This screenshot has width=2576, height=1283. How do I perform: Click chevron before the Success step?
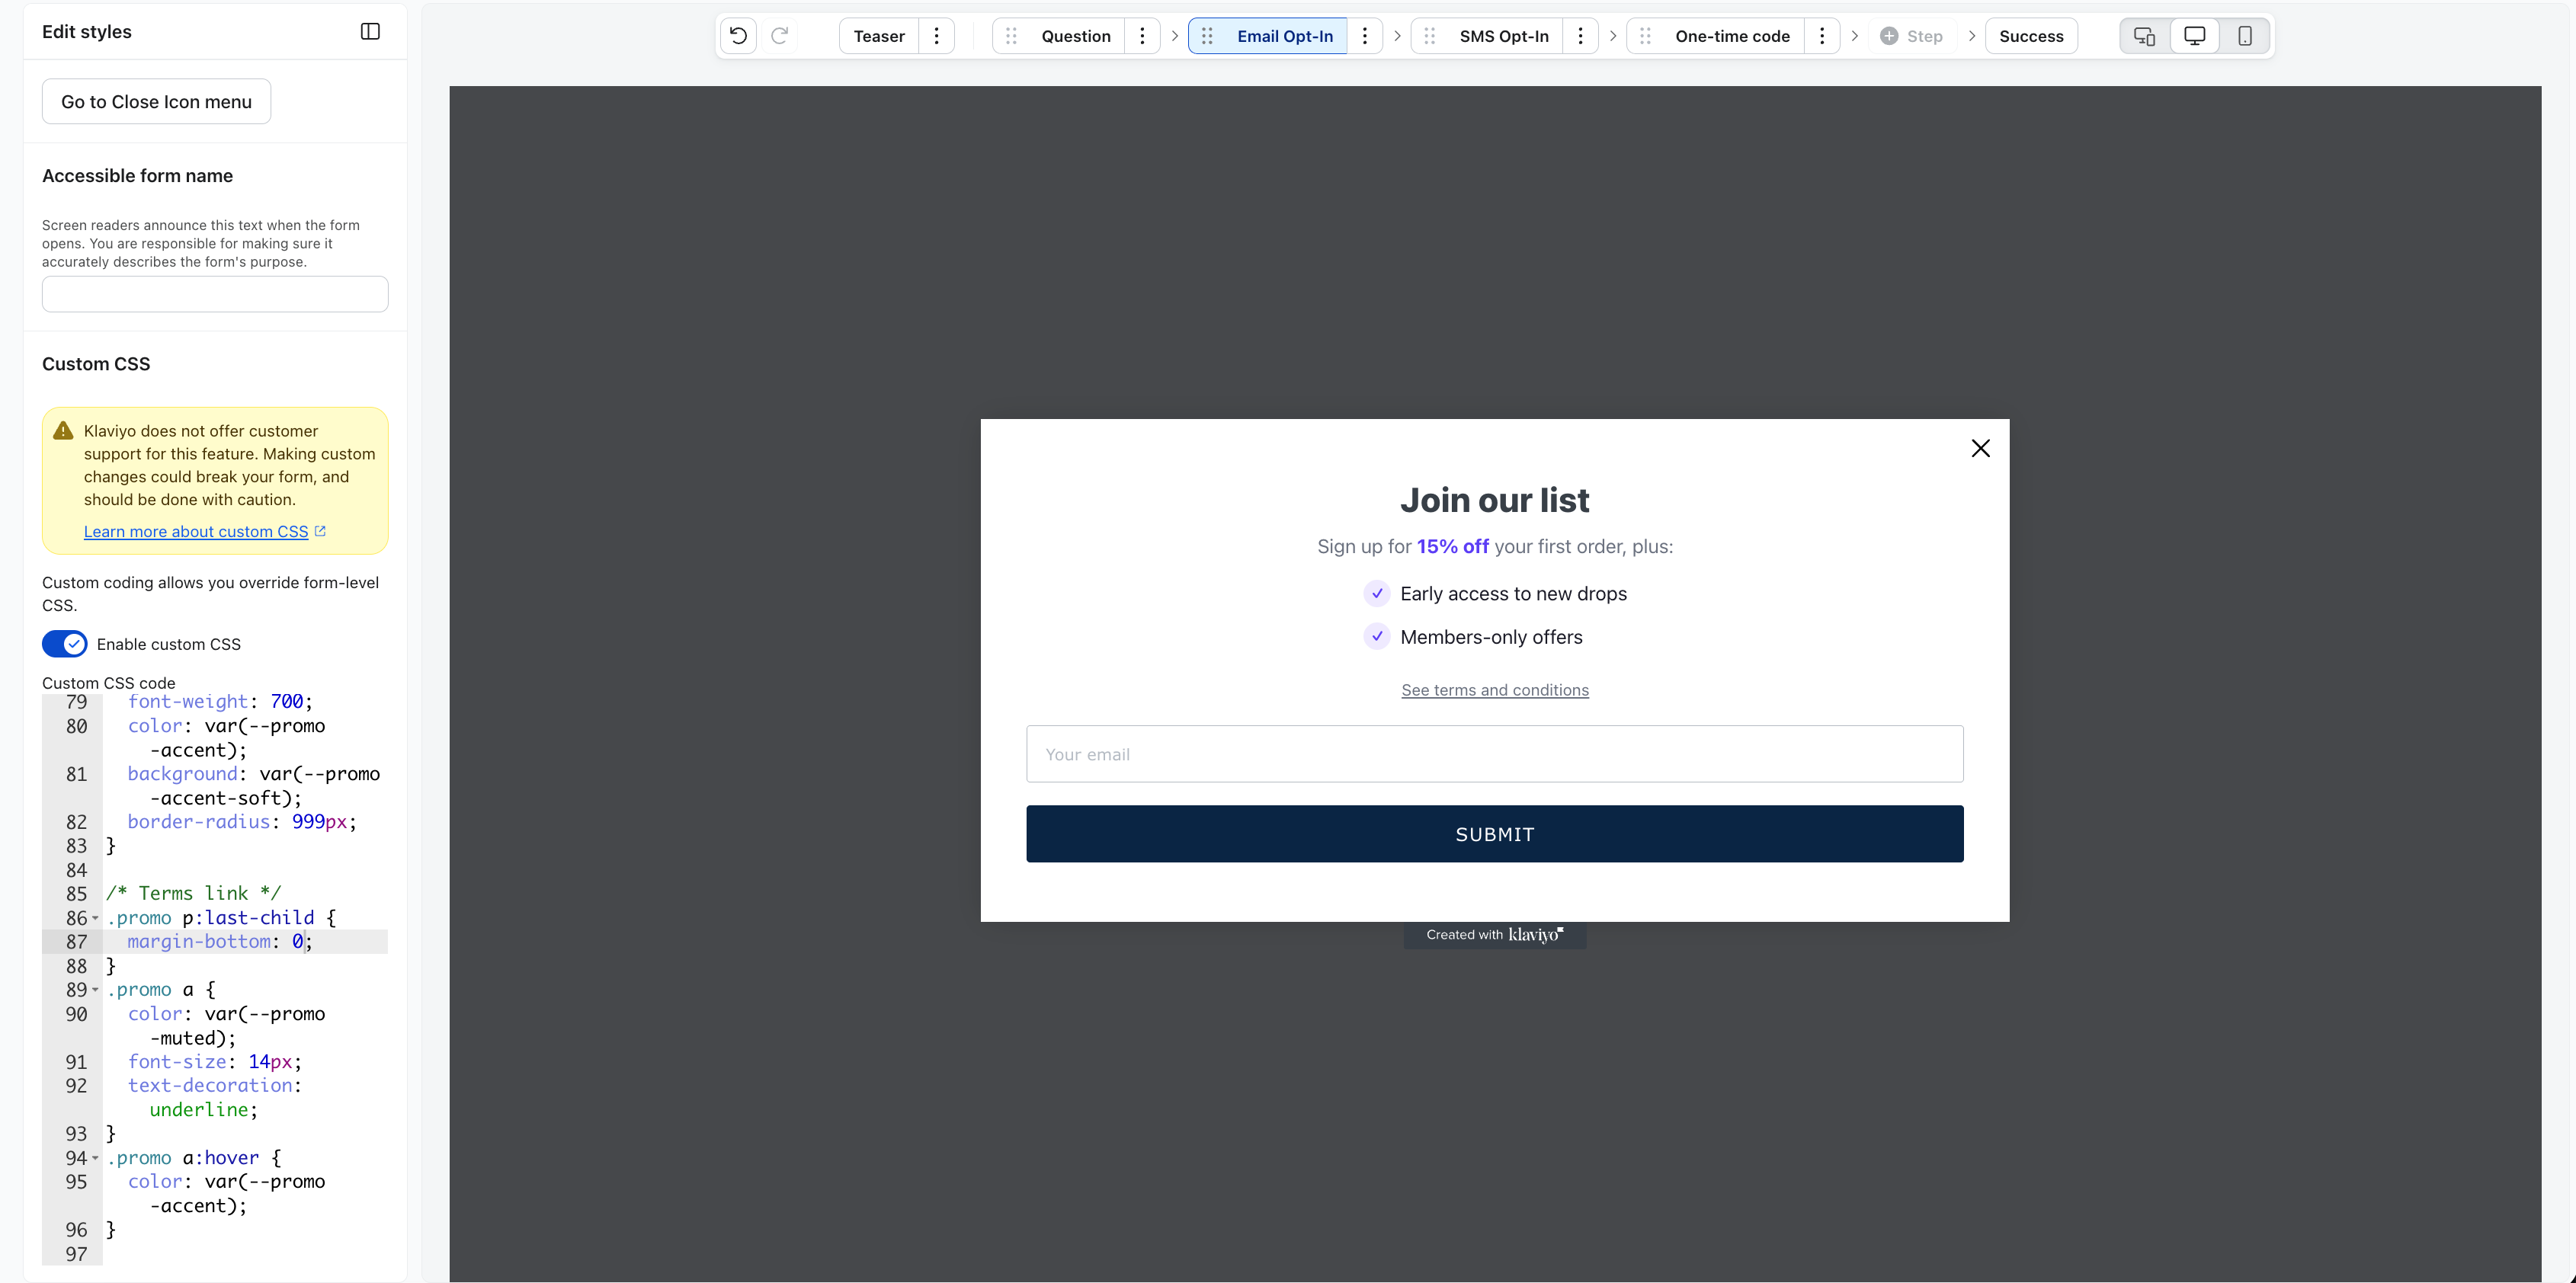[1971, 36]
